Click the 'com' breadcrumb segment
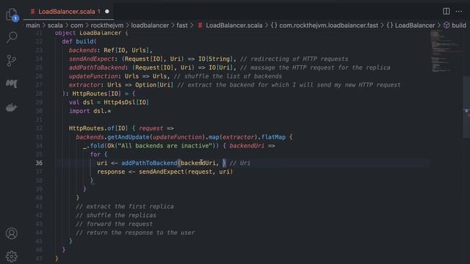 [x=76, y=26]
